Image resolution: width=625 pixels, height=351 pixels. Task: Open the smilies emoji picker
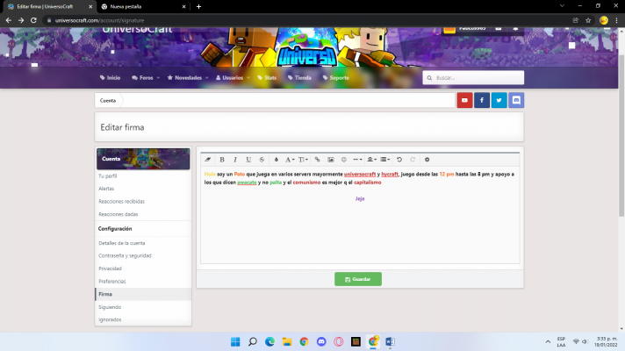(343, 160)
